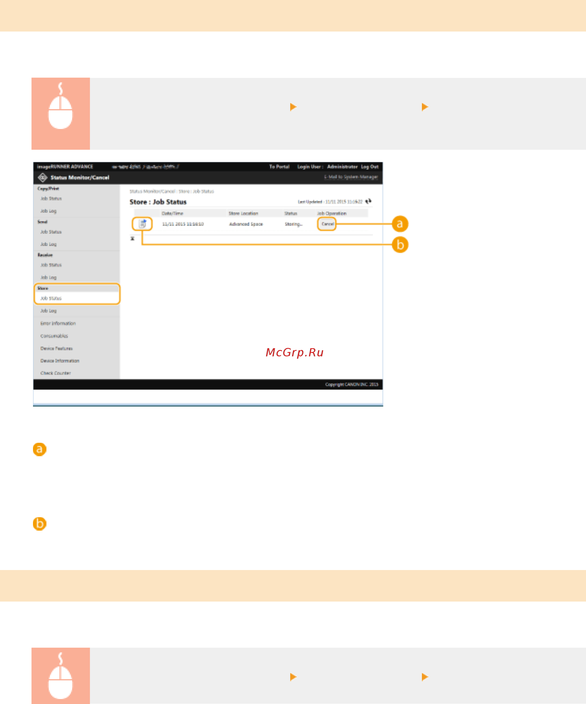The image size is (586, 704).
Task: Click the Log Out link
Action: (370, 167)
